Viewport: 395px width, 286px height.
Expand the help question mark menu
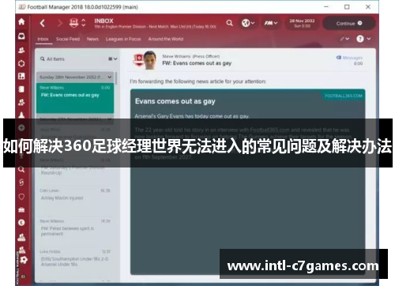coord(363,39)
